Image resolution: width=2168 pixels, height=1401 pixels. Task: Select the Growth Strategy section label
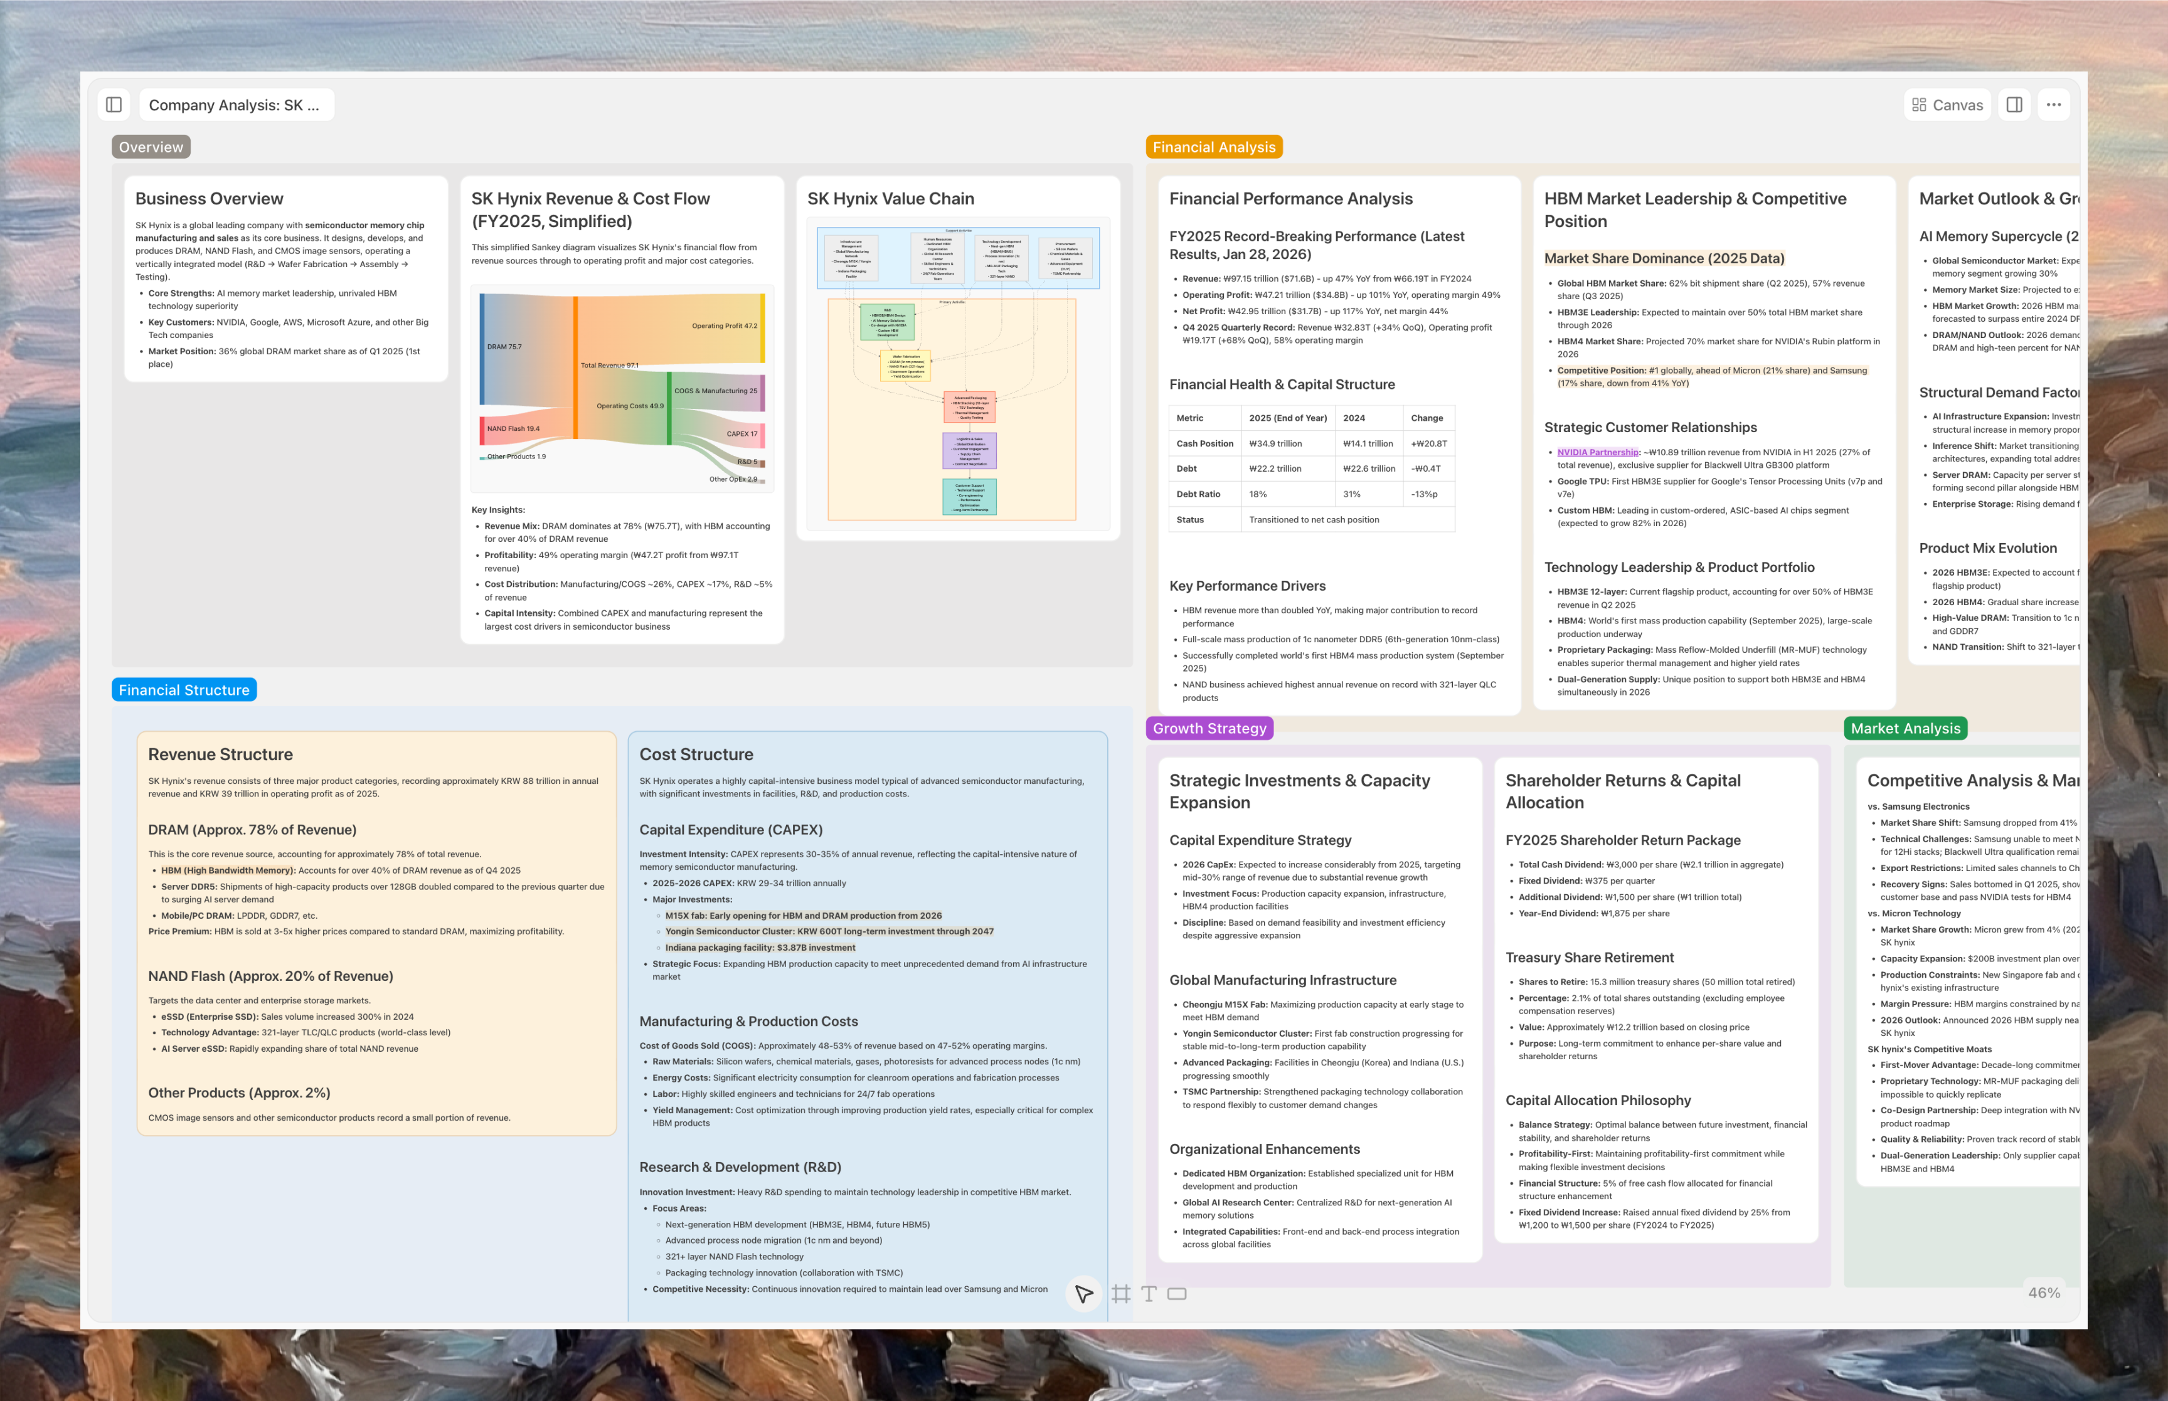pos(1209,728)
